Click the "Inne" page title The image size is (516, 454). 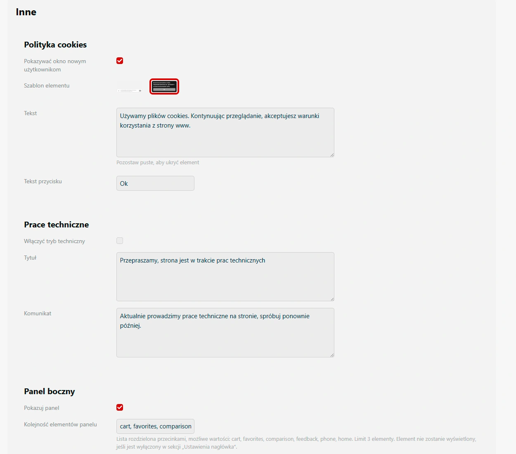click(x=26, y=12)
